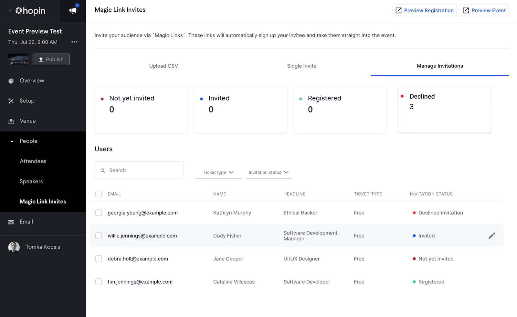Image resolution: width=517 pixels, height=317 pixels.
Task: Sort by the TICKET TYPE column header
Action: (x=368, y=194)
